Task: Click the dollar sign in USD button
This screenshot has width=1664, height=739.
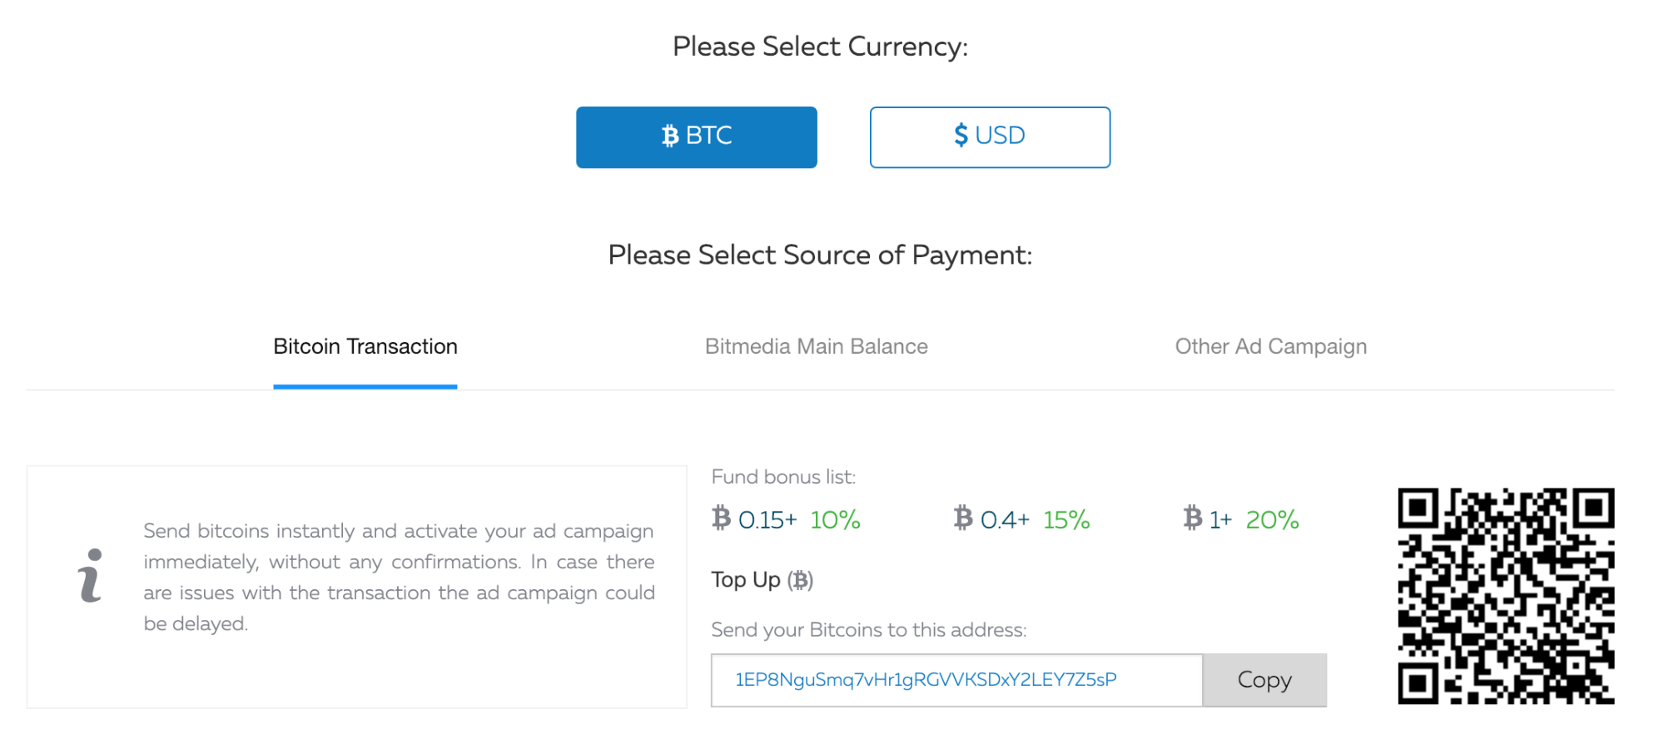Action: click(961, 135)
